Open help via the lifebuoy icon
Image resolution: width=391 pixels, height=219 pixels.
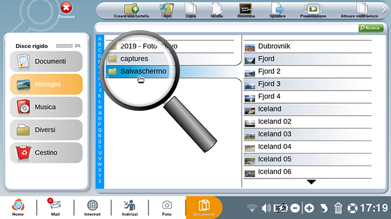tap(353, 208)
